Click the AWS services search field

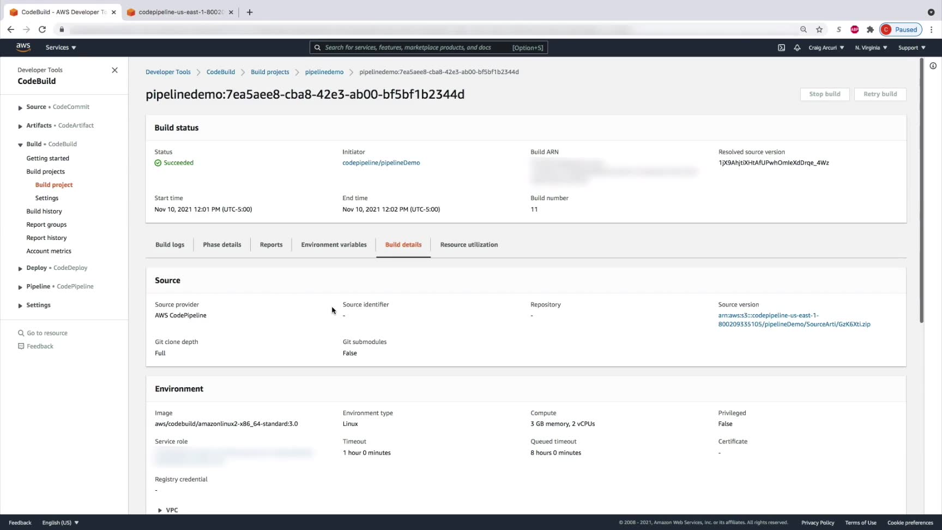click(428, 47)
